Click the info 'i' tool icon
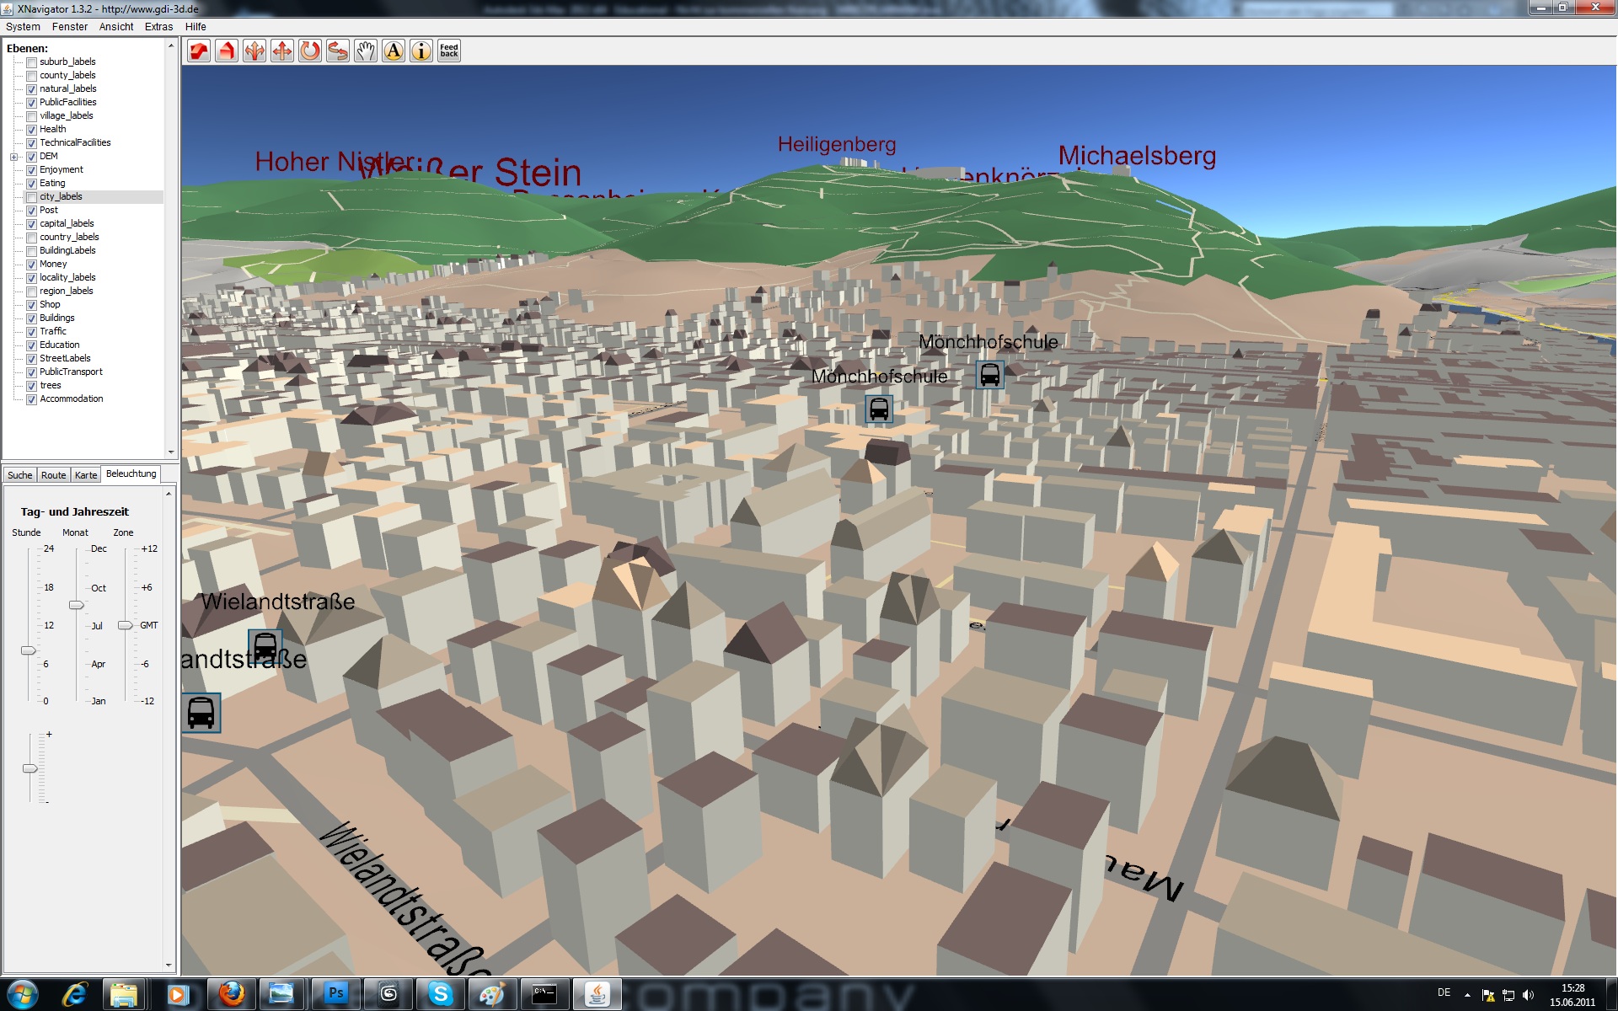Image resolution: width=1618 pixels, height=1011 pixels. [421, 51]
